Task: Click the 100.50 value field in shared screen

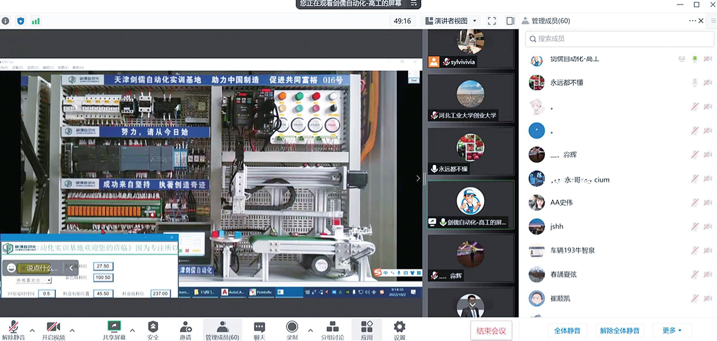Action: pos(103,277)
